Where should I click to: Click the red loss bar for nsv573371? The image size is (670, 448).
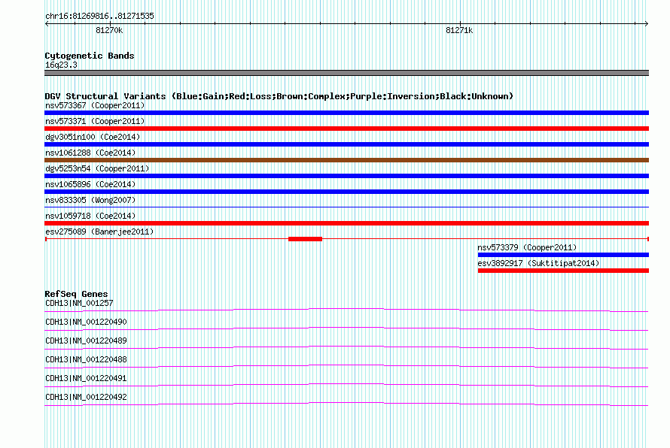[x=346, y=129]
